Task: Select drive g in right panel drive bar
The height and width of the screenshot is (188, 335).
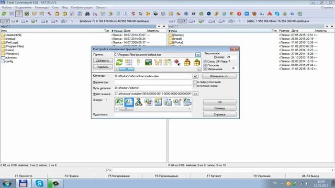Action: (212, 21)
